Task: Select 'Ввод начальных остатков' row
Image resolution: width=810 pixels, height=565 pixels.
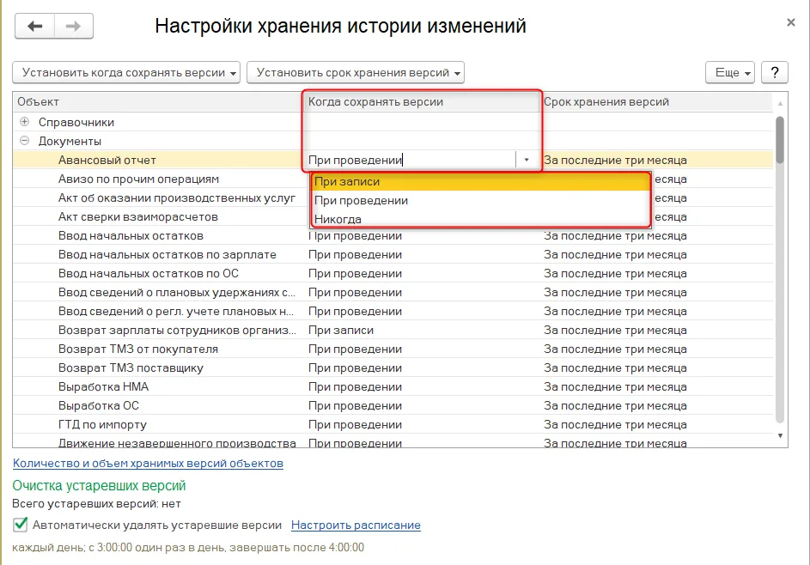Action: tap(393, 235)
